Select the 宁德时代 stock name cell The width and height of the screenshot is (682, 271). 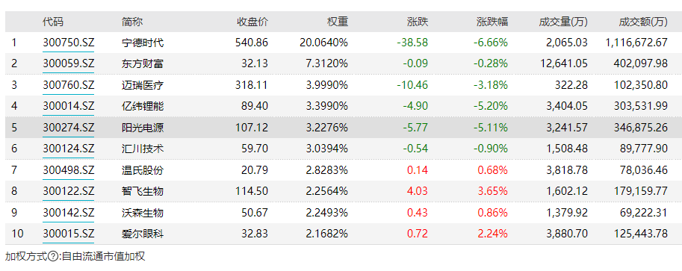click(143, 43)
